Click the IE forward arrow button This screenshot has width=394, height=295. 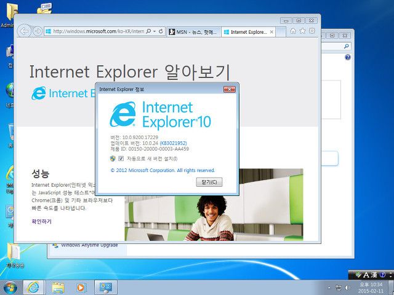(38, 31)
